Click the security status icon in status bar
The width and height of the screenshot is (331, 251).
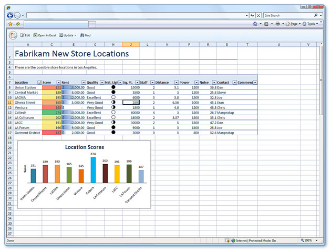227,240
